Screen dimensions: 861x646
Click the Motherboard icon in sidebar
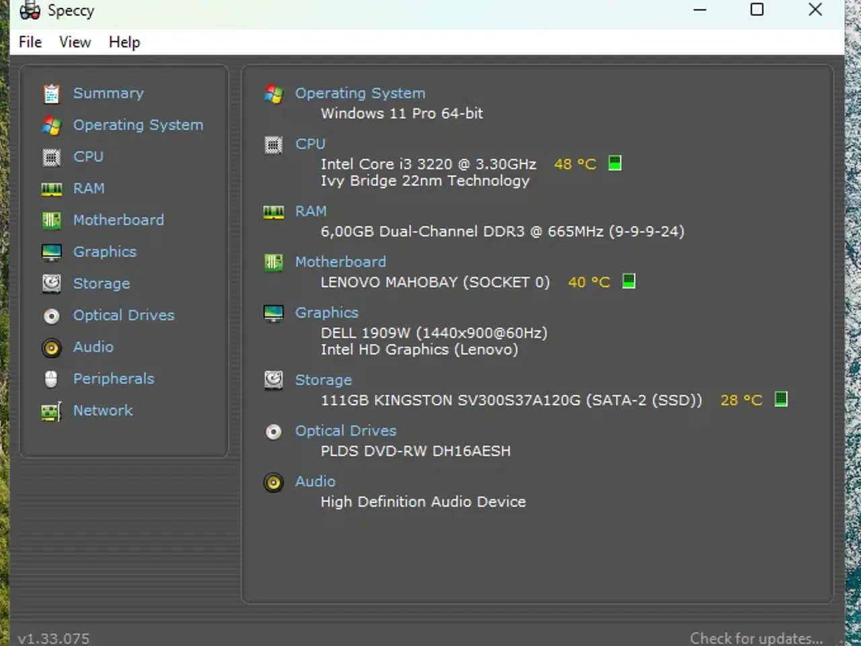coord(52,220)
